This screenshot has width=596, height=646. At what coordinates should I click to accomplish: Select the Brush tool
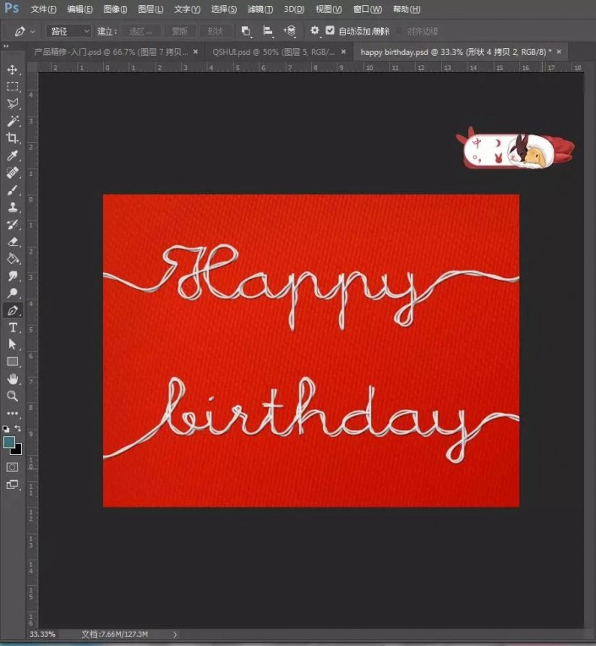point(13,190)
